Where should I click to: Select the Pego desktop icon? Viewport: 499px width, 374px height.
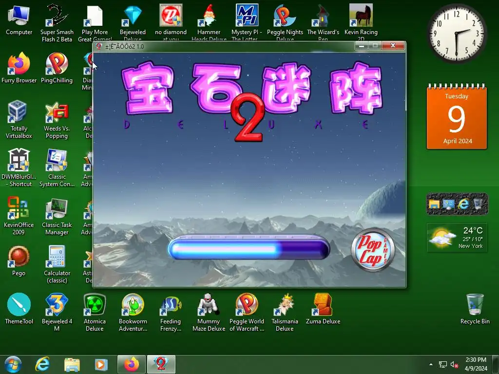[x=19, y=261]
